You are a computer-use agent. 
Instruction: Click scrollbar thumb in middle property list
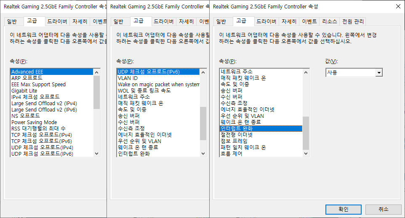[x=203, y=123]
